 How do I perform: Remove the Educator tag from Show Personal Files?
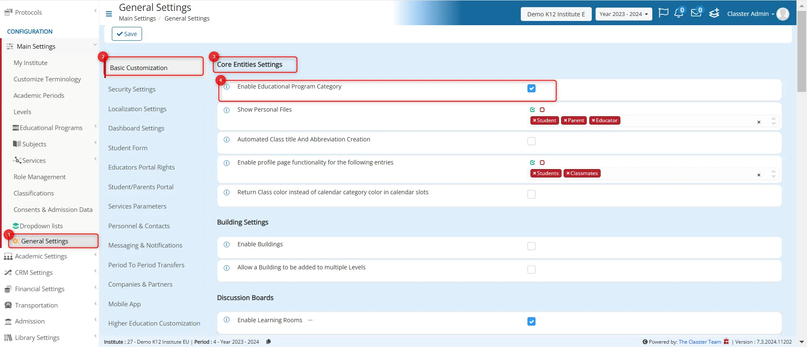click(x=593, y=120)
